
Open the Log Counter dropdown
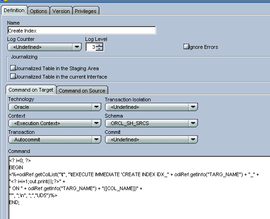coord(45,47)
